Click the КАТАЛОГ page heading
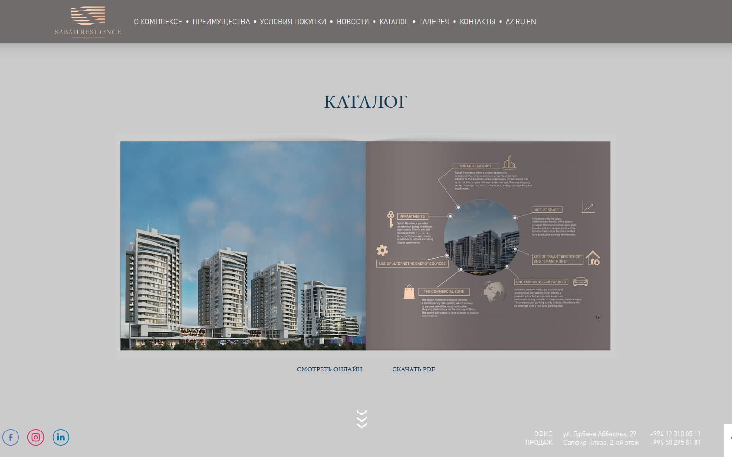The image size is (732, 457). 366,102
